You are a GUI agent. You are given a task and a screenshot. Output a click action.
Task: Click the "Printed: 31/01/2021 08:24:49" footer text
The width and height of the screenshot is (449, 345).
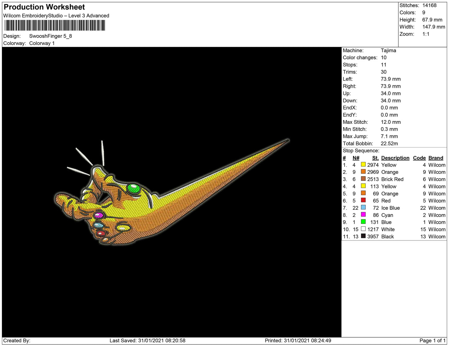(298, 340)
